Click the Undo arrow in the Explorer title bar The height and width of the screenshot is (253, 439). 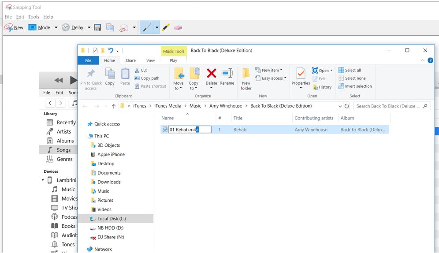click(111, 50)
